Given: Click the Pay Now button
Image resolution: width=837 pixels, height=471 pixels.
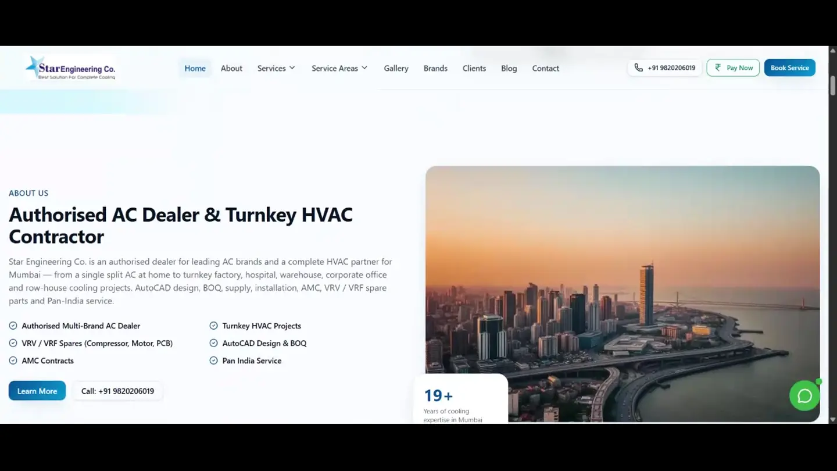Looking at the screenshot, I should 733,67.
